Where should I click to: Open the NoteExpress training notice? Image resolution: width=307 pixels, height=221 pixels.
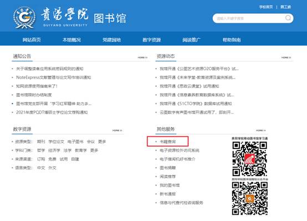tap(53, 78)
